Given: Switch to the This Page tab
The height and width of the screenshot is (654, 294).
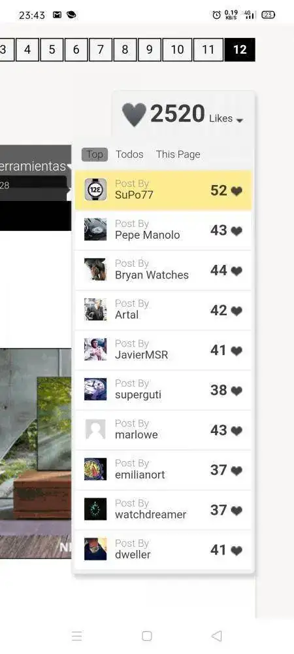Looking at the screenshot, I should [x=178, y=154].
